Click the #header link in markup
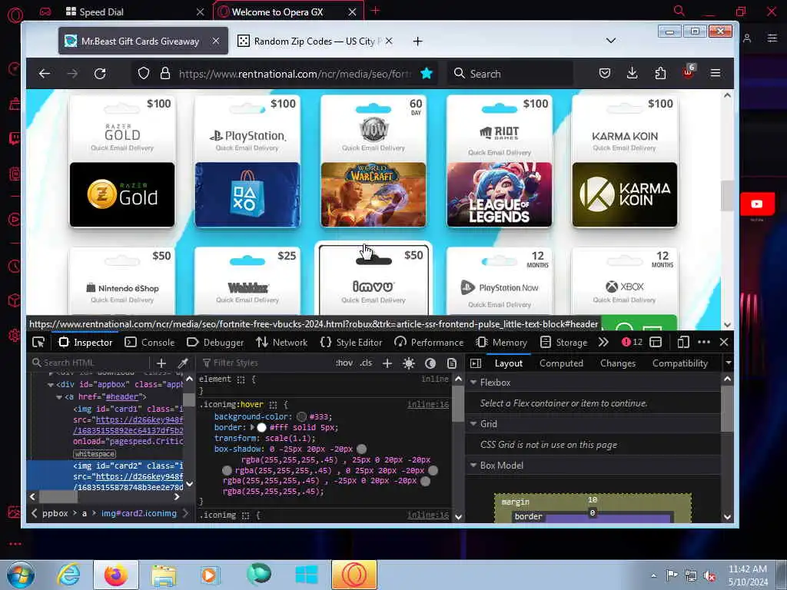Viewport: 787px width, 590px height. [122, 397]
